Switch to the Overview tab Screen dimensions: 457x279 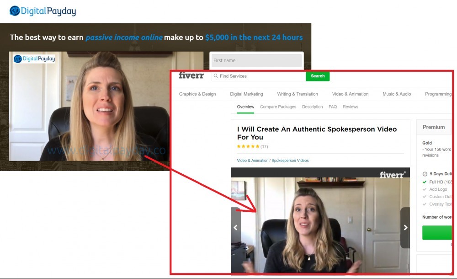click(x=245, y=107)
